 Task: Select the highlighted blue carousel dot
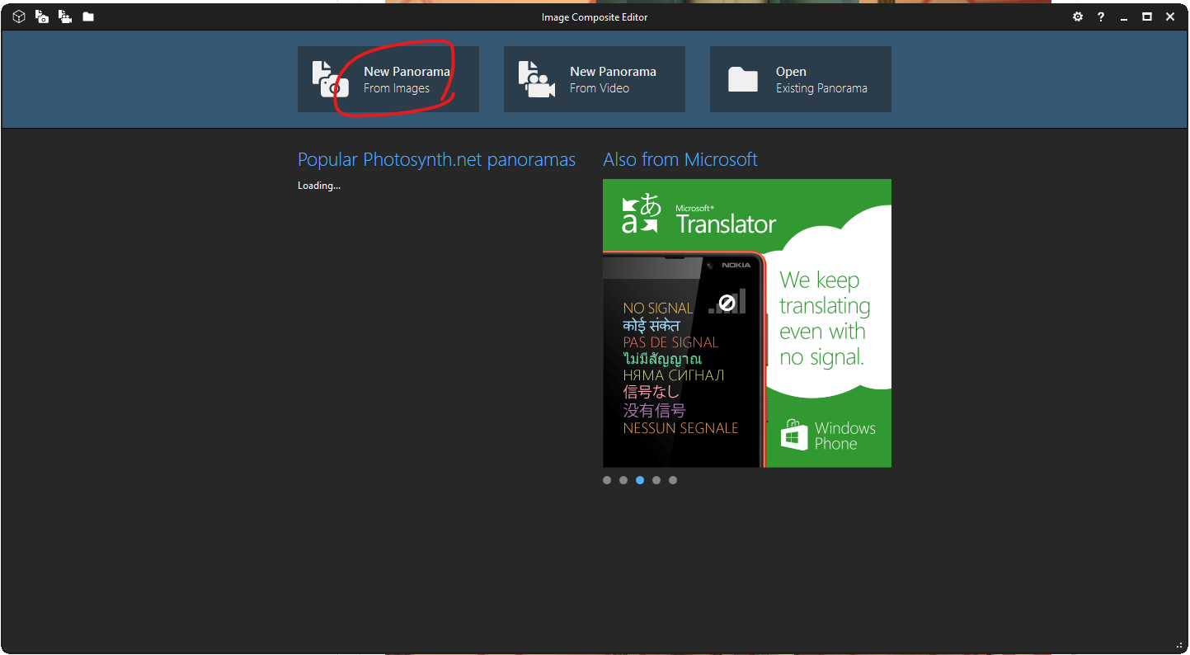click(x=640, y=480)
